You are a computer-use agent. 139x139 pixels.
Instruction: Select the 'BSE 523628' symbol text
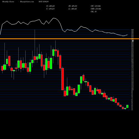44,2
